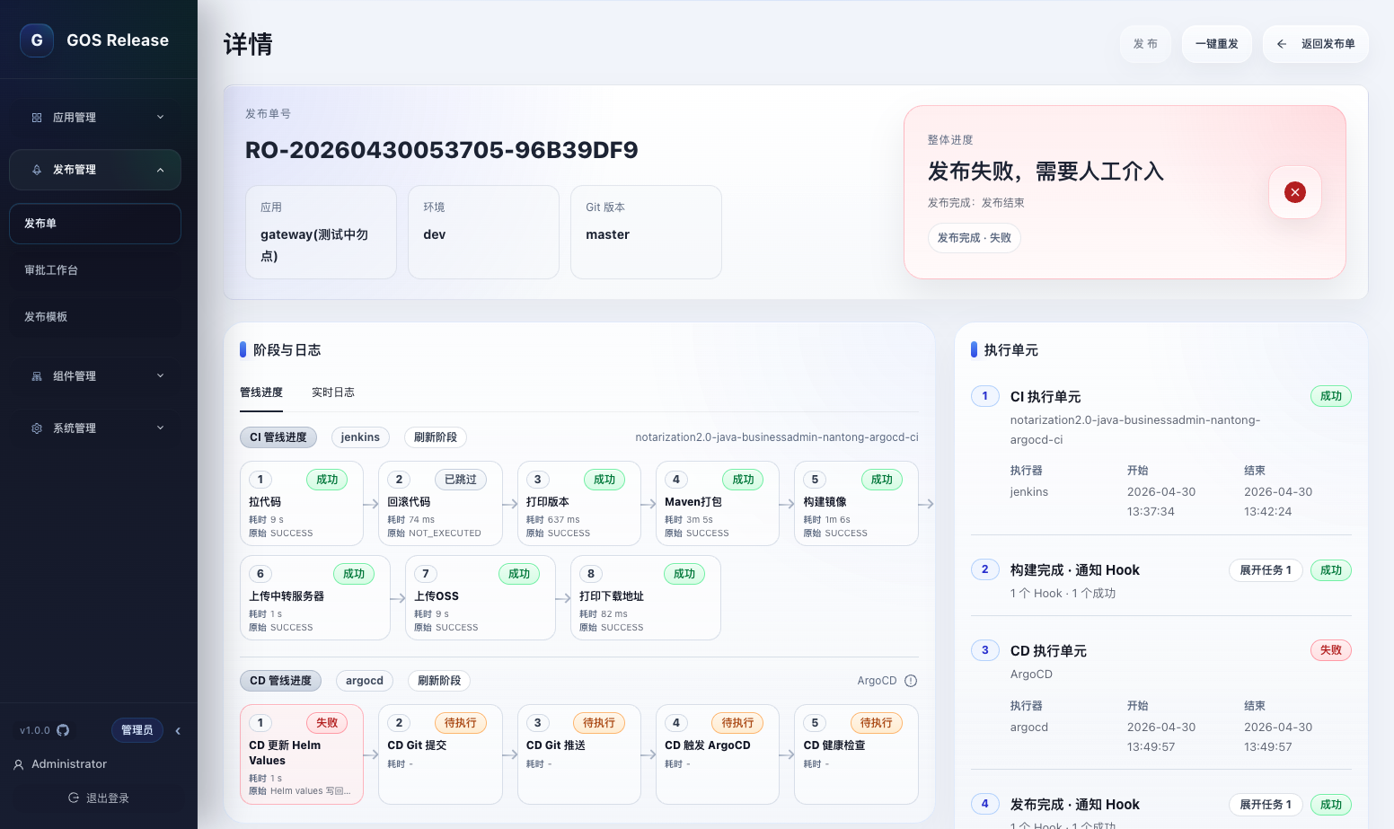Click the notarization2.0 argocd-ci pipeline name

point(777,437)
